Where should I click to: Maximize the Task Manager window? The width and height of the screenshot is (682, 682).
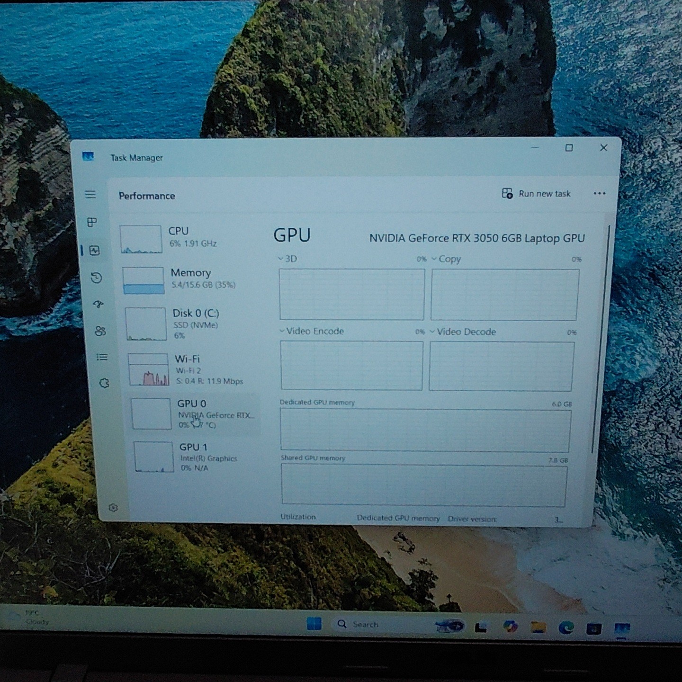[x=569, y=148]
